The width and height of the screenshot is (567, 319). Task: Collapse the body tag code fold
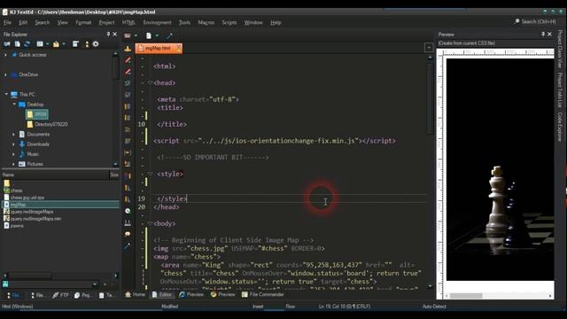150,223
